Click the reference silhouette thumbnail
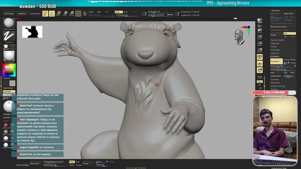The height and width of the screenshot is (169, 301). click(x=32, y=32)
